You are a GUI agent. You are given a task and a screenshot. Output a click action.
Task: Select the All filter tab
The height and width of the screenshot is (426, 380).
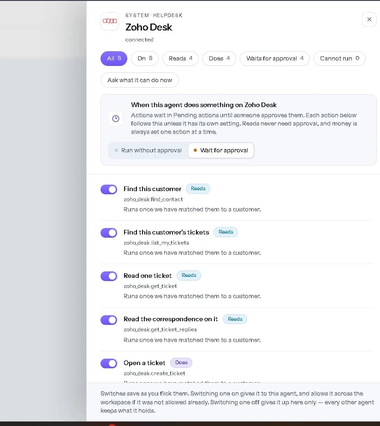click(x=114, y=59)
